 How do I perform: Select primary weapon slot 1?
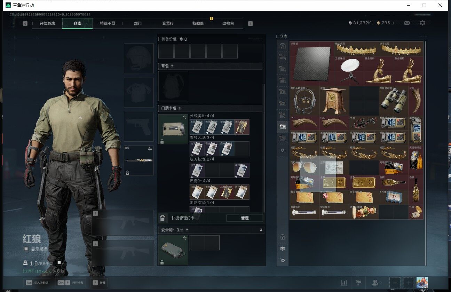tap(123, 223)
